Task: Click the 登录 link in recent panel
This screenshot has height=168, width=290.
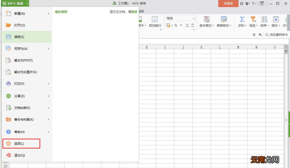Action: pyautogui.click(x=134, y=12)
